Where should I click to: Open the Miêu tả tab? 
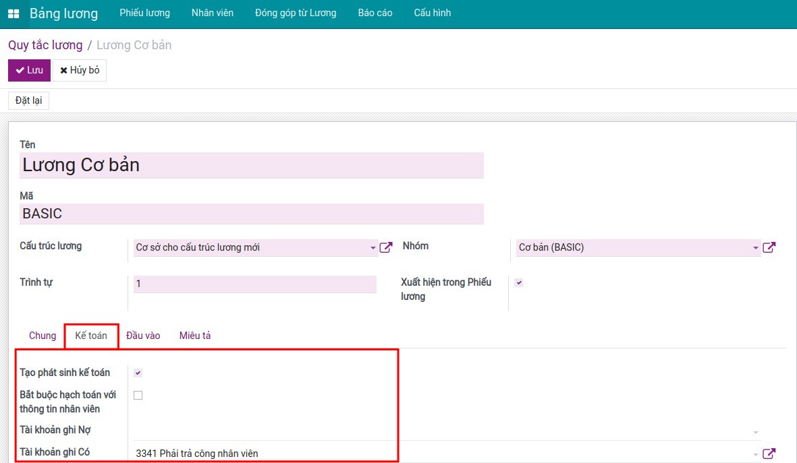tap(195, 336)
